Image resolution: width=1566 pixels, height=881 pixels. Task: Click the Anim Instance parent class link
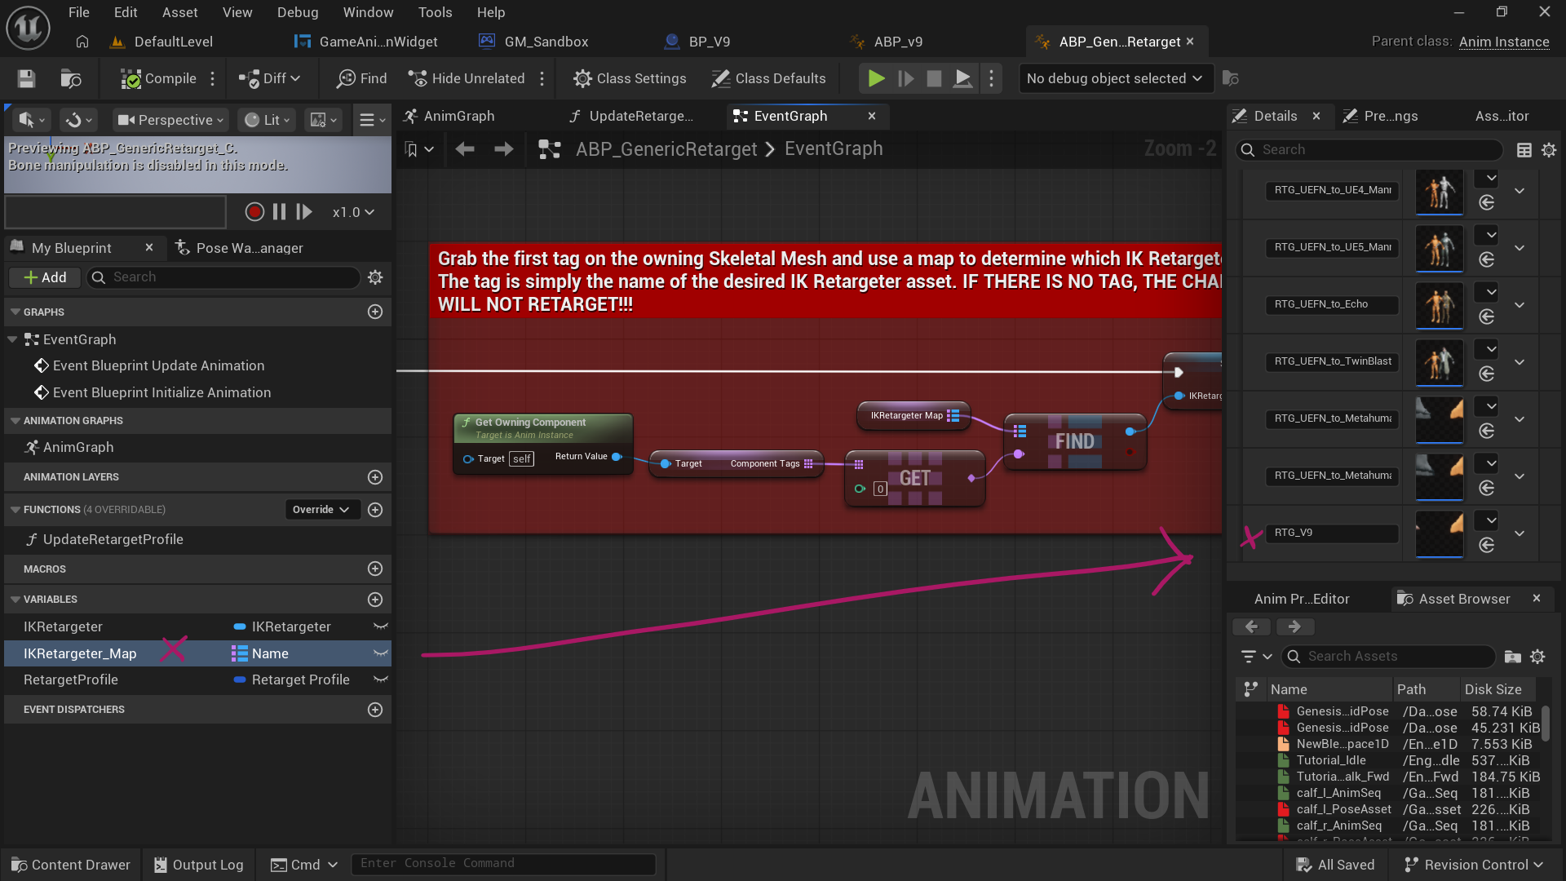pos(1503,42)
